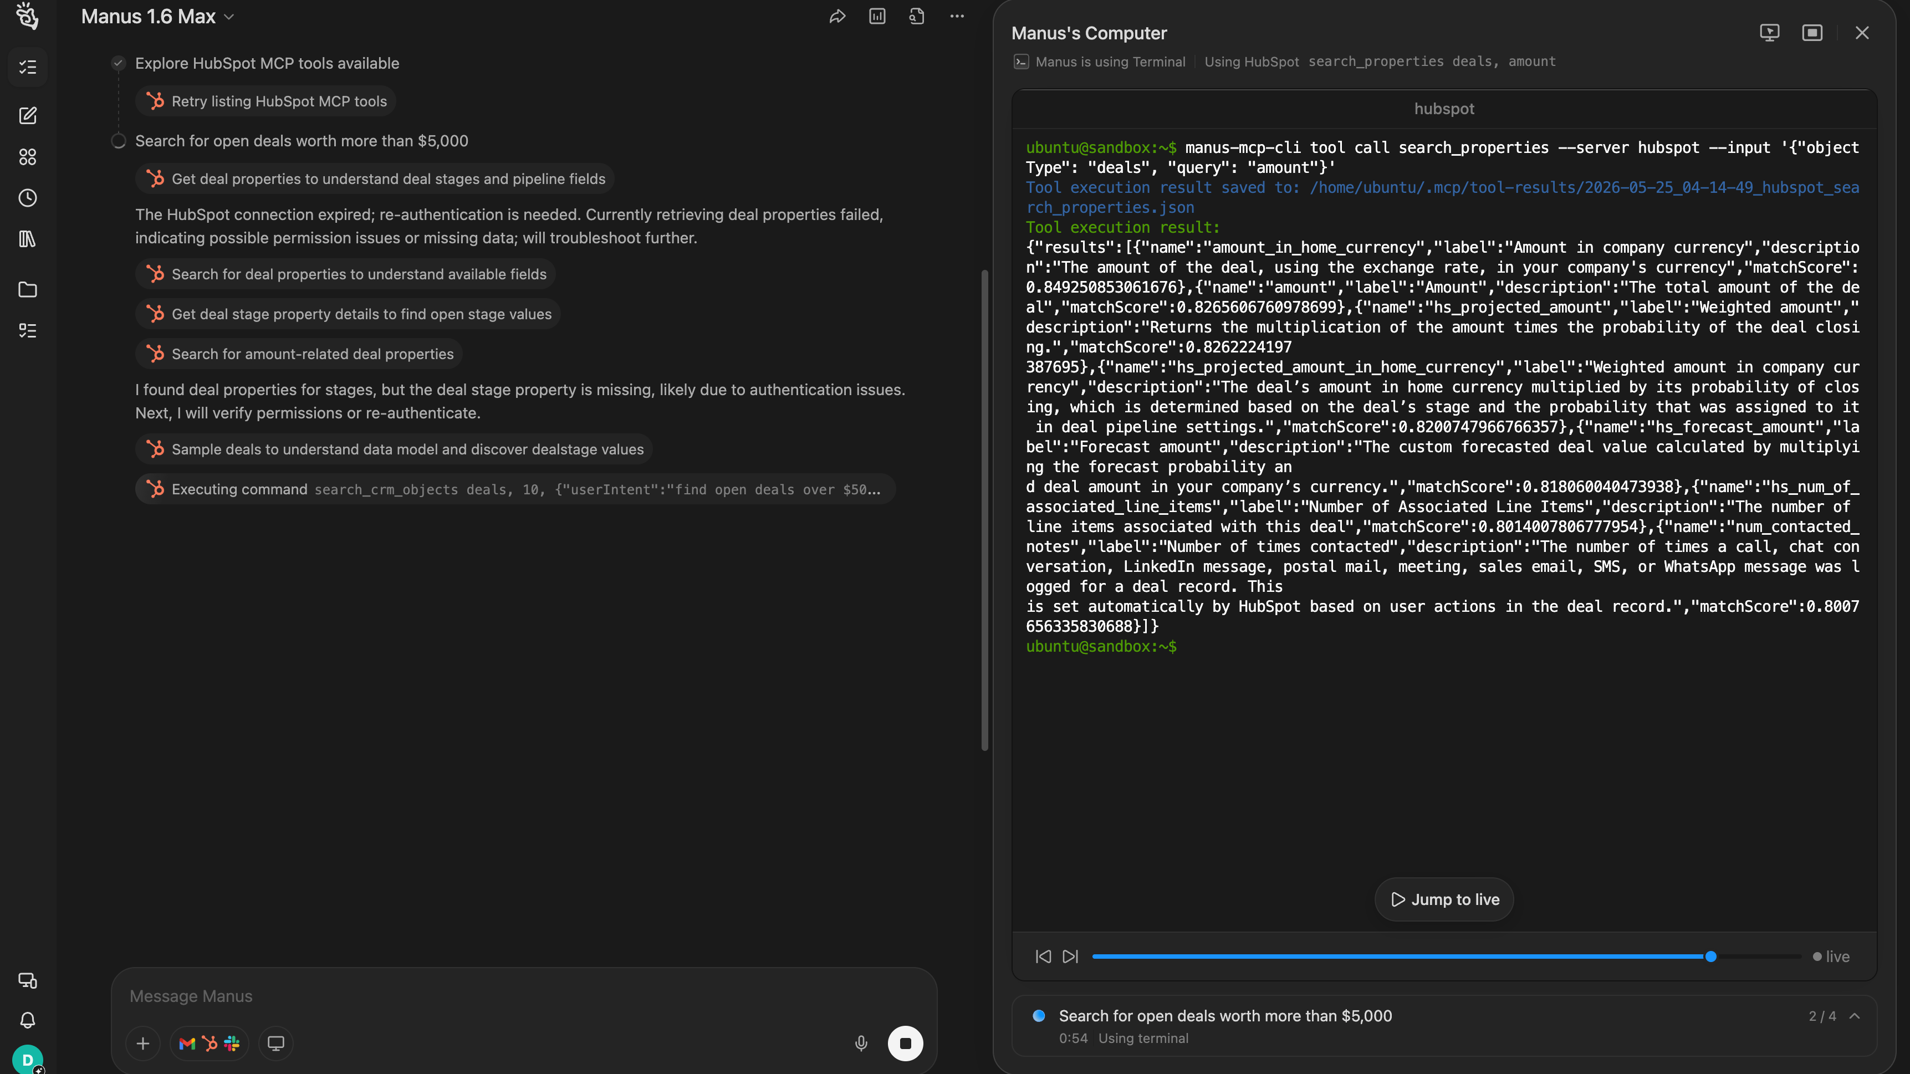Click the computer monitor icon in message box

click(x=276, y=1044)
